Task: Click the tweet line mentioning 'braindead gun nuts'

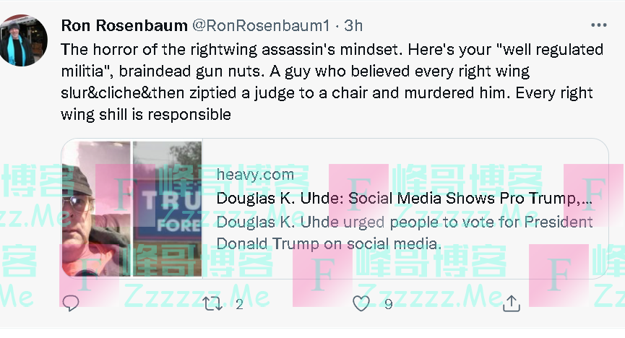Action: pos(296,71)
